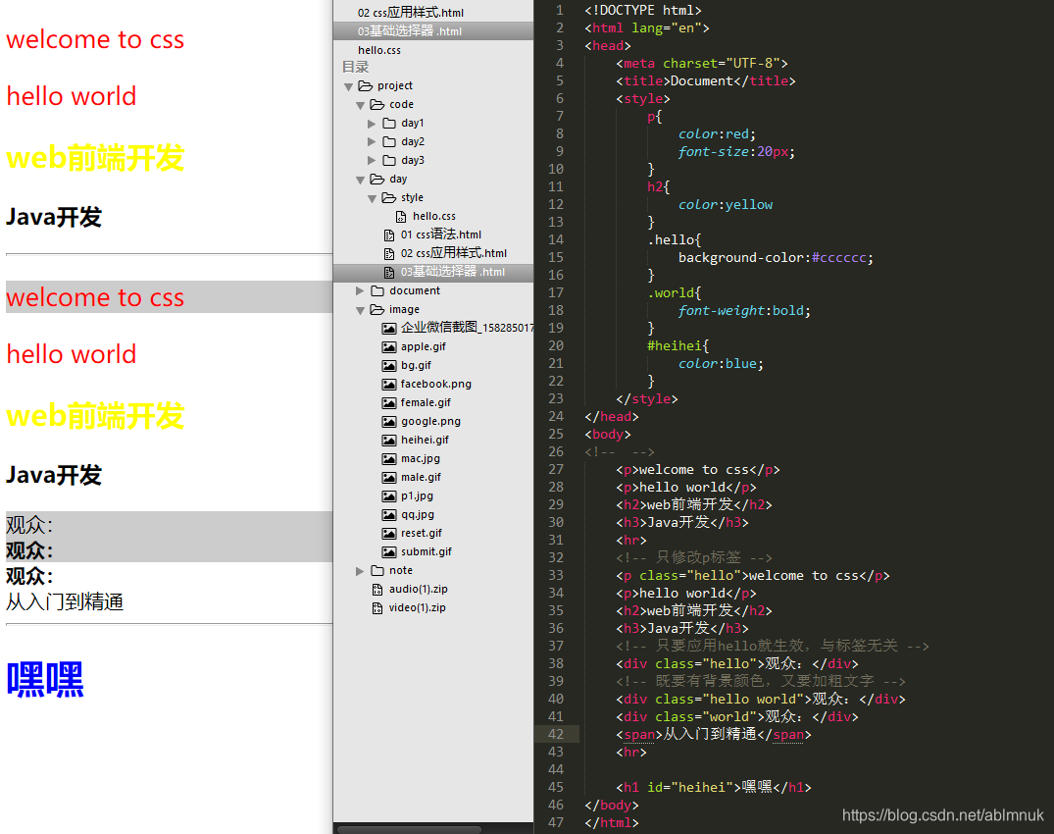Click the day2 folder icon
1054x834 pixels.
point(389,142)
